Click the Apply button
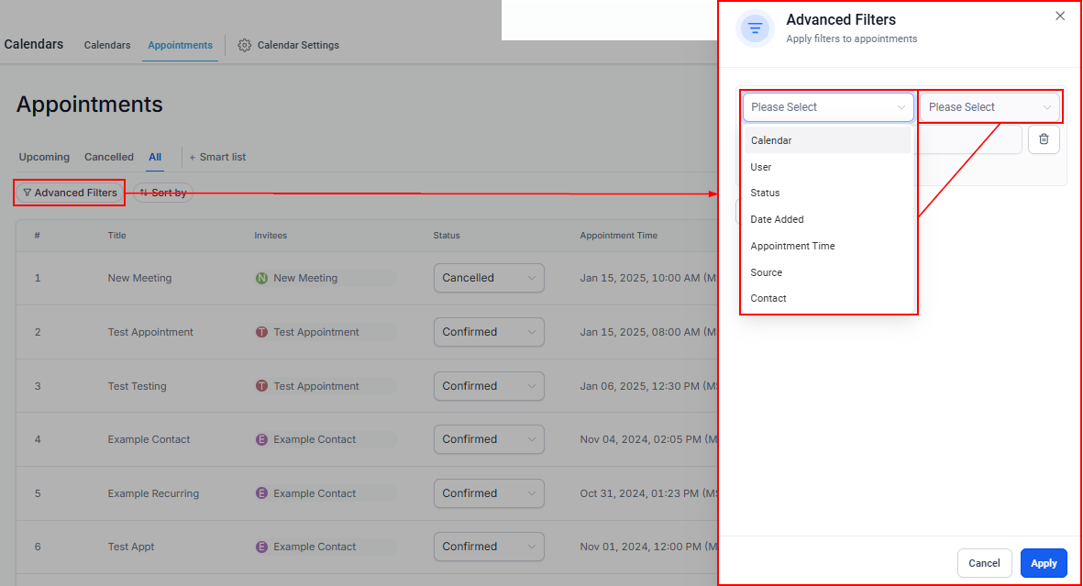The height and width of the screenshot is (586, 1083). [1044, 563]
